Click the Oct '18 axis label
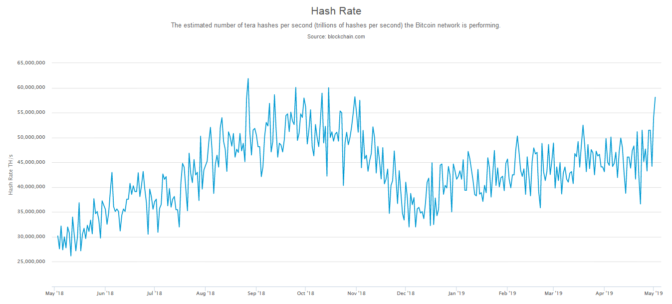Viewport: 672px width, 304px height. tap(306, 294)
